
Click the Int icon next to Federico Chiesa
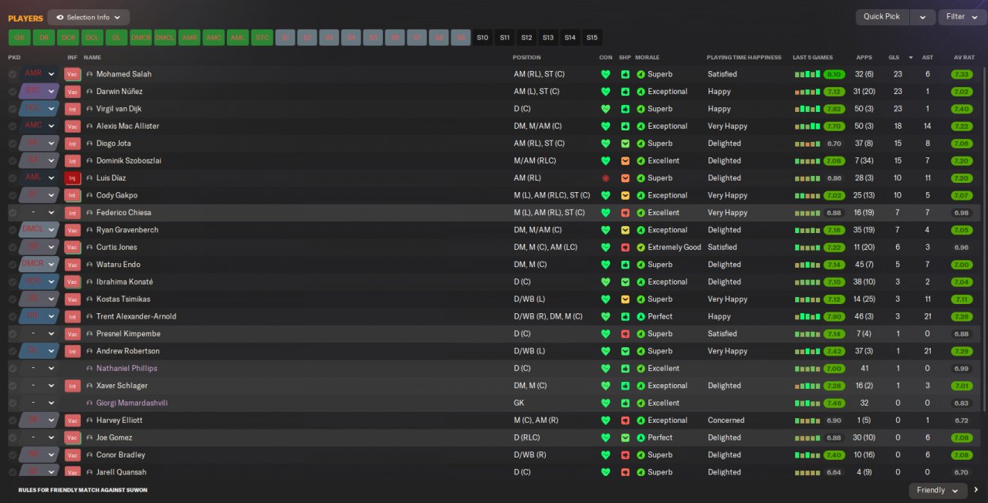(73, 213)
